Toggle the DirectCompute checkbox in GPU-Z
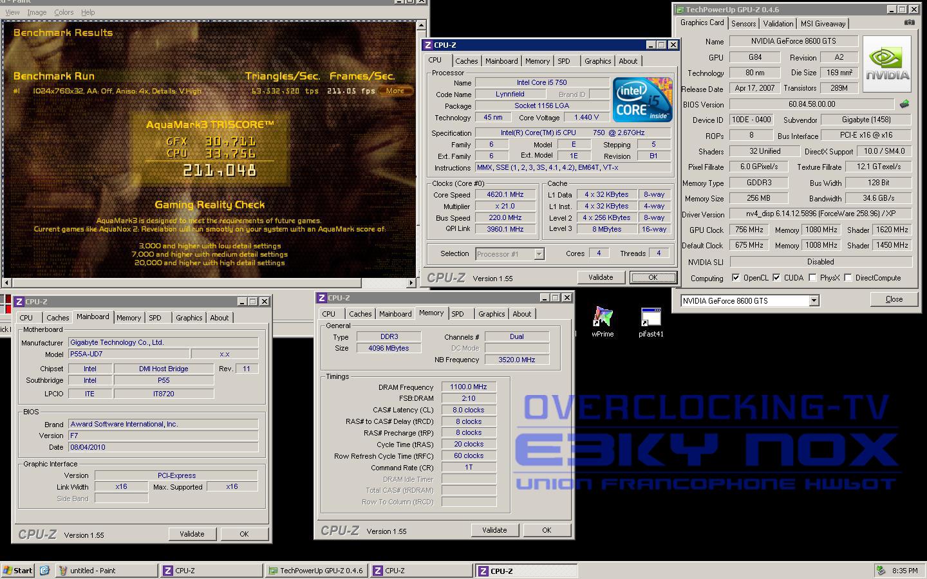927x579 pixels. [848, 278]
